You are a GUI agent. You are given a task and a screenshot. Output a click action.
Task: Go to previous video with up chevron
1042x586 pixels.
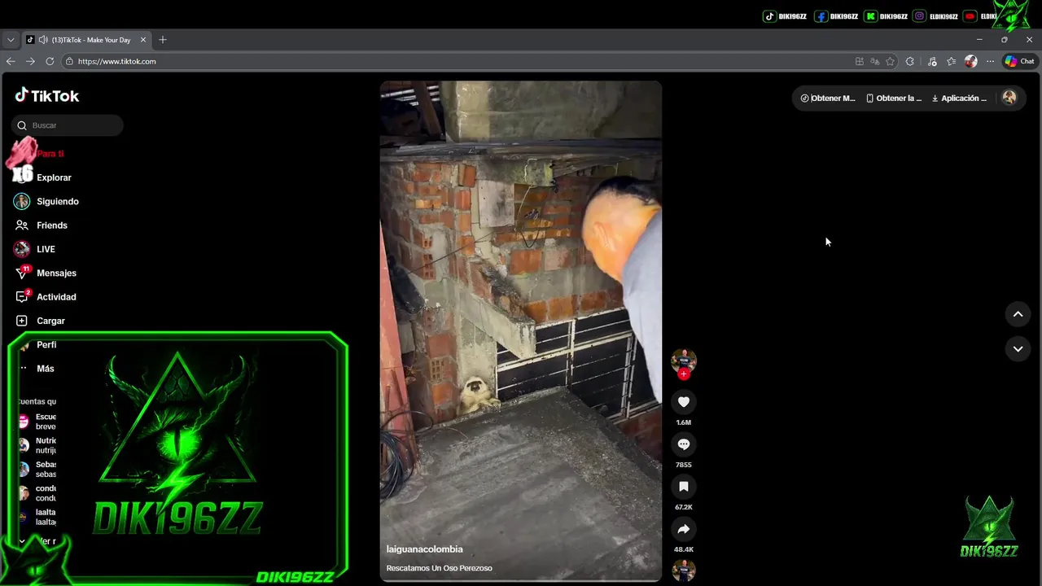point(1018,314)
